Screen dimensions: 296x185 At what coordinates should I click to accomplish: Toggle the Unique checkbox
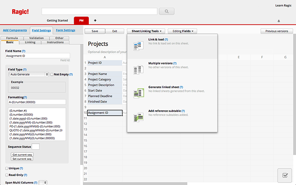coord(6,168)
